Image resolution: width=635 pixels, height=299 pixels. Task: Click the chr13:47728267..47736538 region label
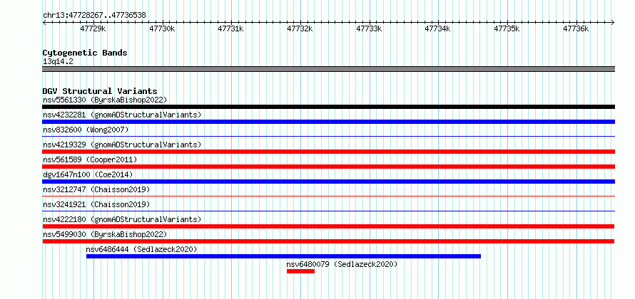94,16
